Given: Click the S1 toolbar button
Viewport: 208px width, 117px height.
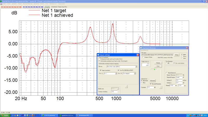Looking at the screenshot, I should click(x=2, y=7).
